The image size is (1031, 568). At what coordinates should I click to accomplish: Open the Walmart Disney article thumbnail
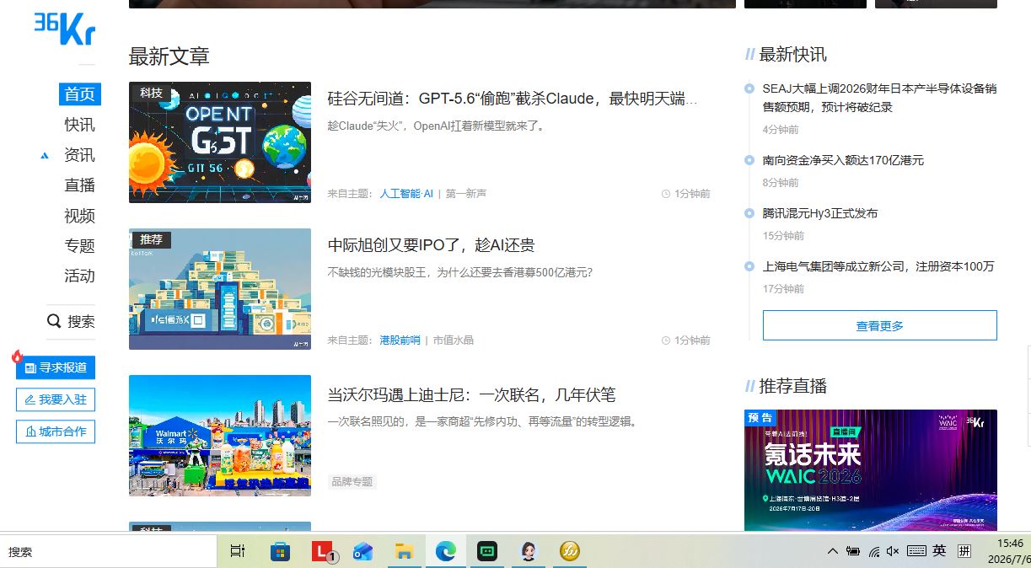(x=219, y=435)
